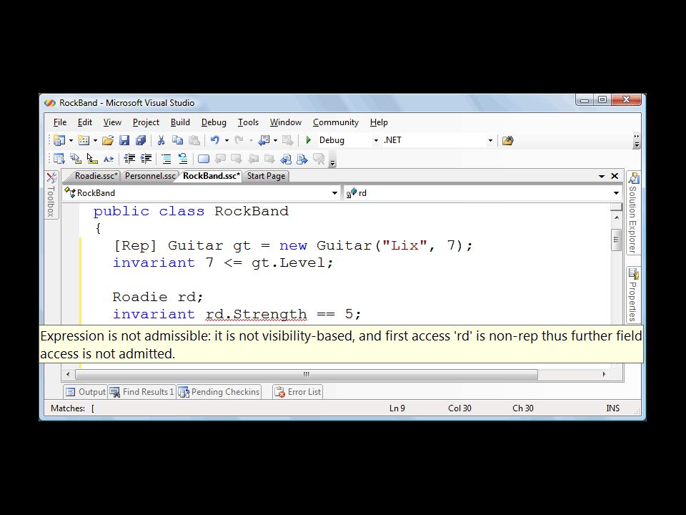This screenshot has height=515, width=686.
Task: Open the Build menu
Action: tap(180, 122)
